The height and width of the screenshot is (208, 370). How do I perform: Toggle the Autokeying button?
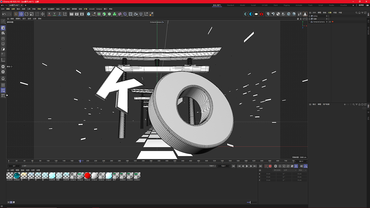pyautogui.click(x=270, y=166)
